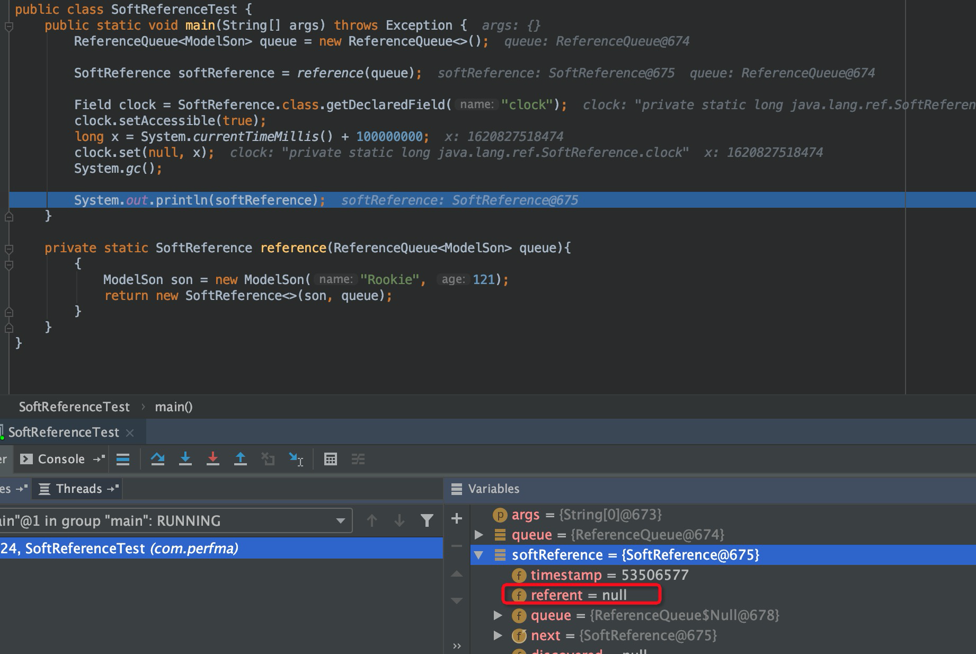
Task: Click the Run to Cursor icon
Action: coord(296,459)
